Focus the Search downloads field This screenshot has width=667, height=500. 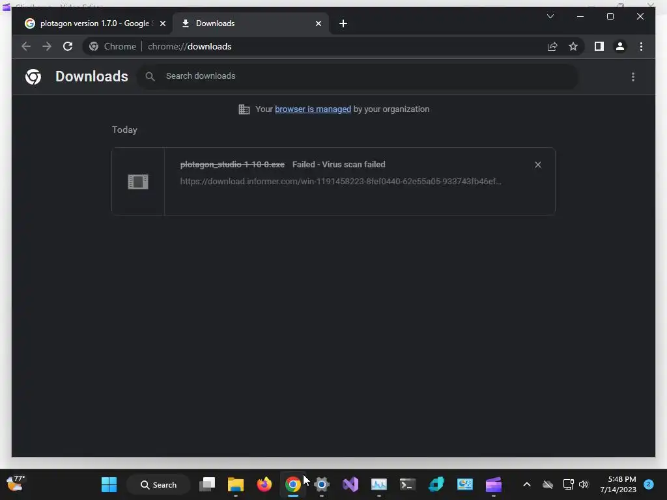[358, 76]
